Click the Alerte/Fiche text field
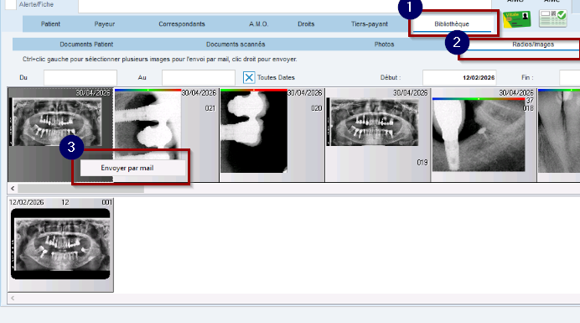This screenshot has width=580, height=323. point(285,6)
